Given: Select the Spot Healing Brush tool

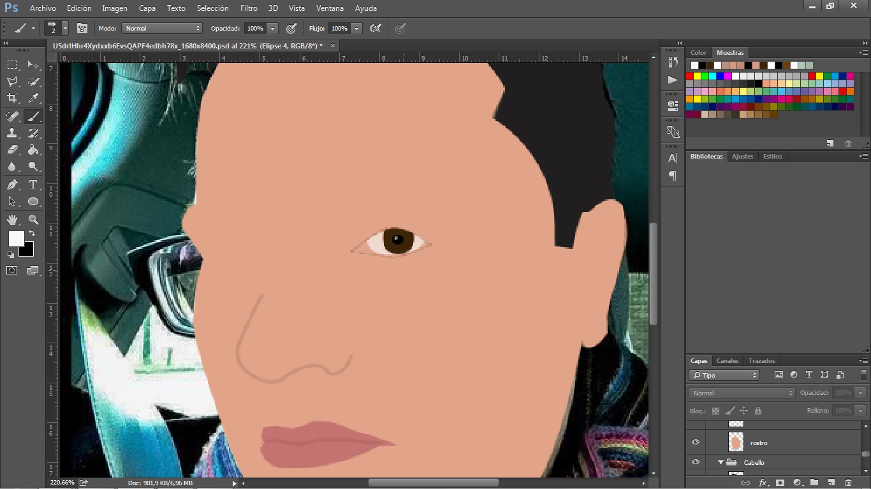Looking at the screenshot, I should 12,117.
